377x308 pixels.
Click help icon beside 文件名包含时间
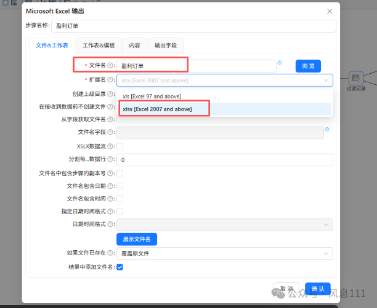(110, 199)
